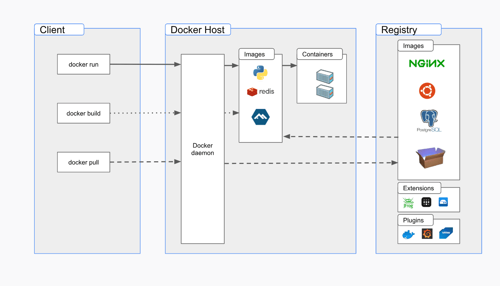Select the lower shipping container icon
This screenshot has height=286, width=500.
pyautogui.click(x=325, y=92)
